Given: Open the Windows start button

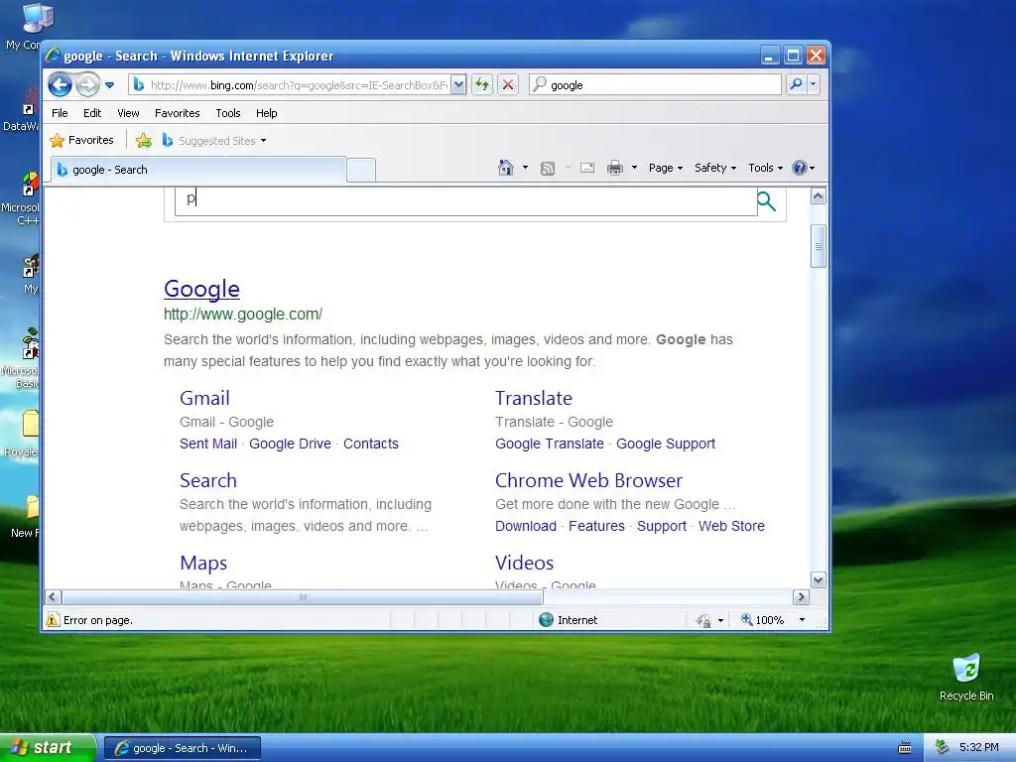Looking at the screenshot, I should click(48, 748).
